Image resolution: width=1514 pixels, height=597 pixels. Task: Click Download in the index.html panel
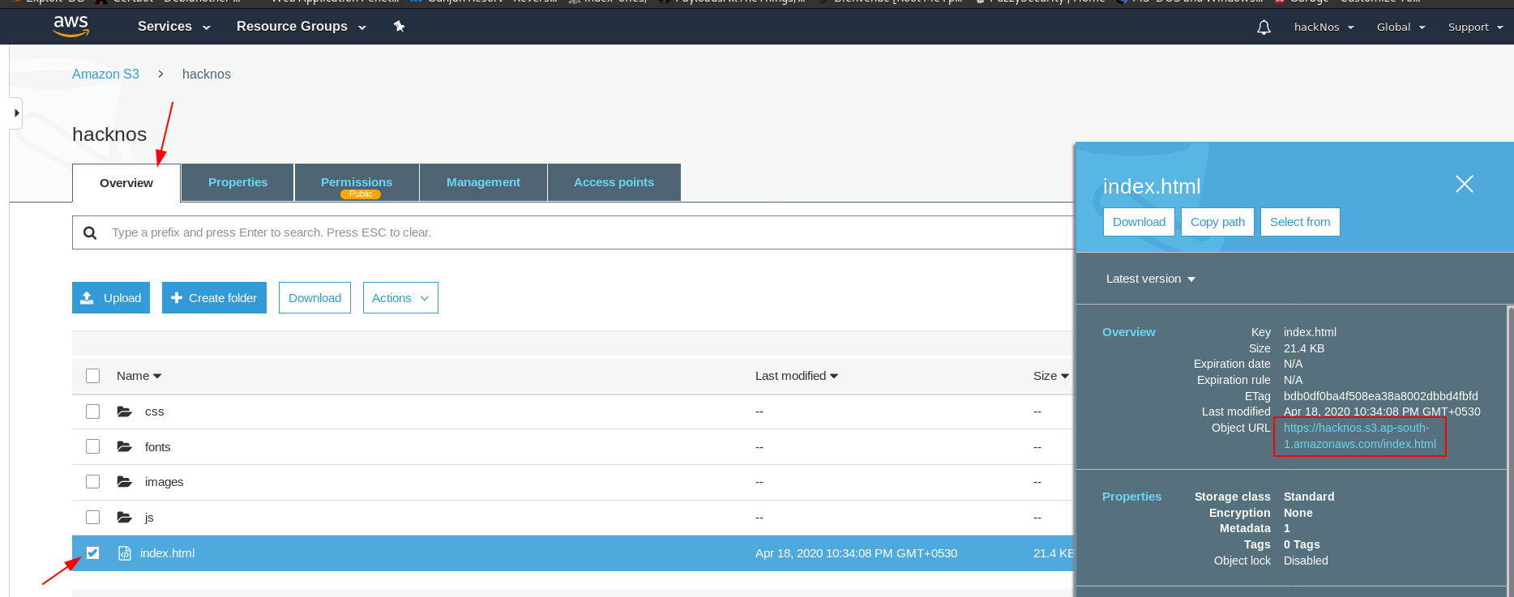(1139, 222)
